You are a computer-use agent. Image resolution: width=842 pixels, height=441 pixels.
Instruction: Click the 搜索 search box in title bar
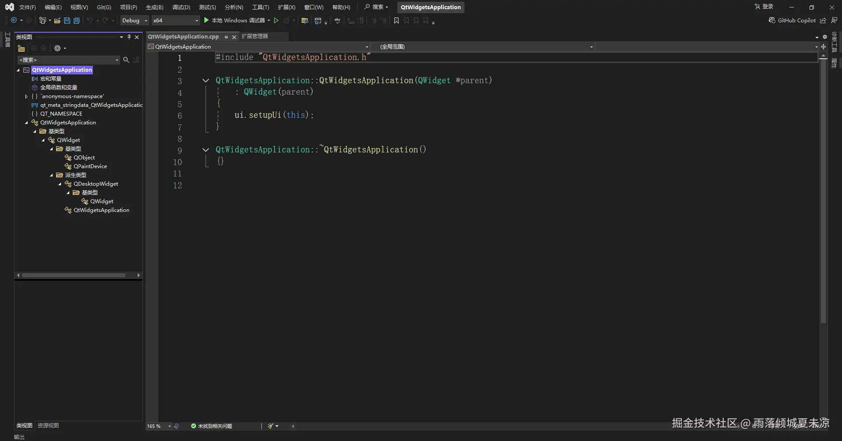tap(376, 7)
